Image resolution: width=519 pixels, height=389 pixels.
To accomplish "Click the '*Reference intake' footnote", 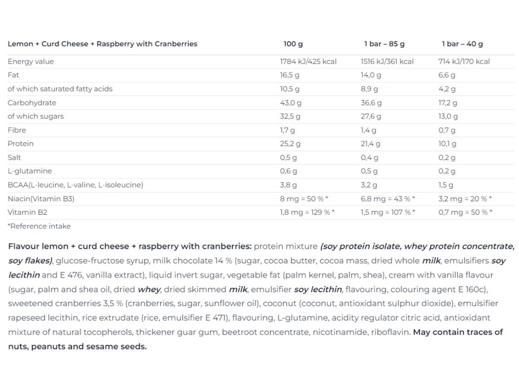I will click(x=39, y=226).
